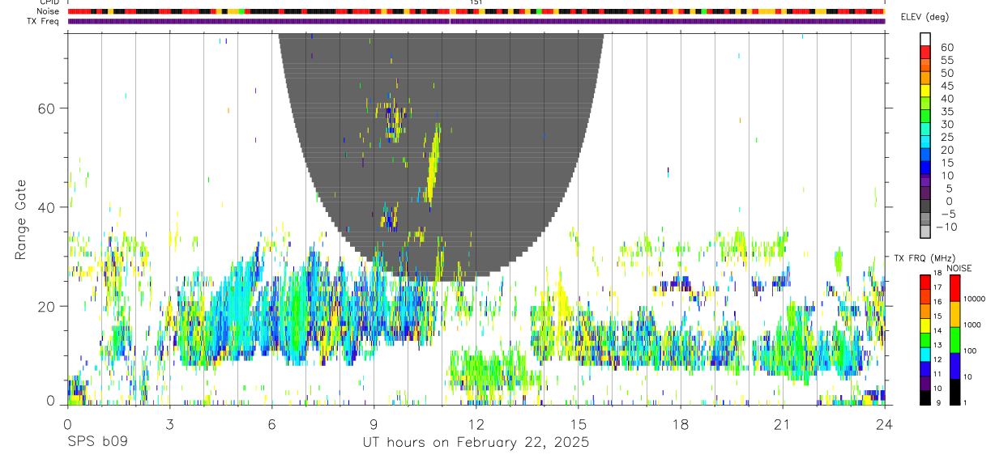Click the blue segment of NOISE color bar

click(x=954, y=366)
